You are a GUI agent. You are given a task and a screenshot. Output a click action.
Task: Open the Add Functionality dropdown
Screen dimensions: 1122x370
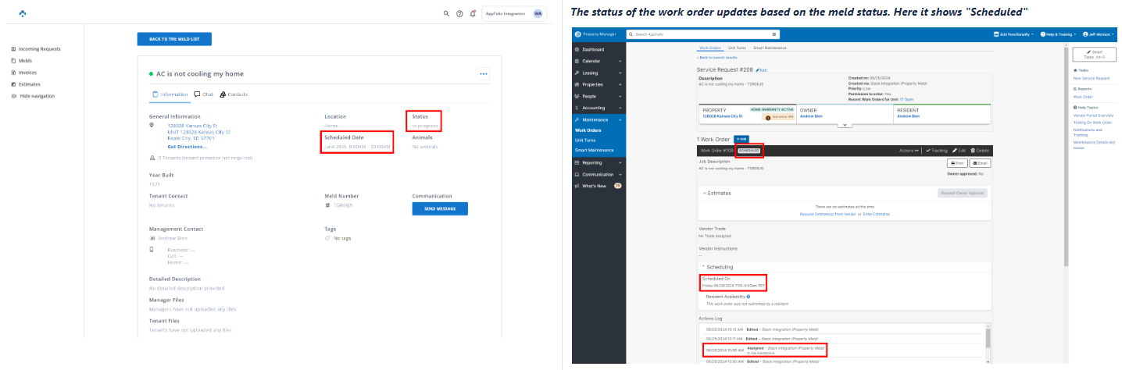pyautogui.click(x=1013, y=34)
